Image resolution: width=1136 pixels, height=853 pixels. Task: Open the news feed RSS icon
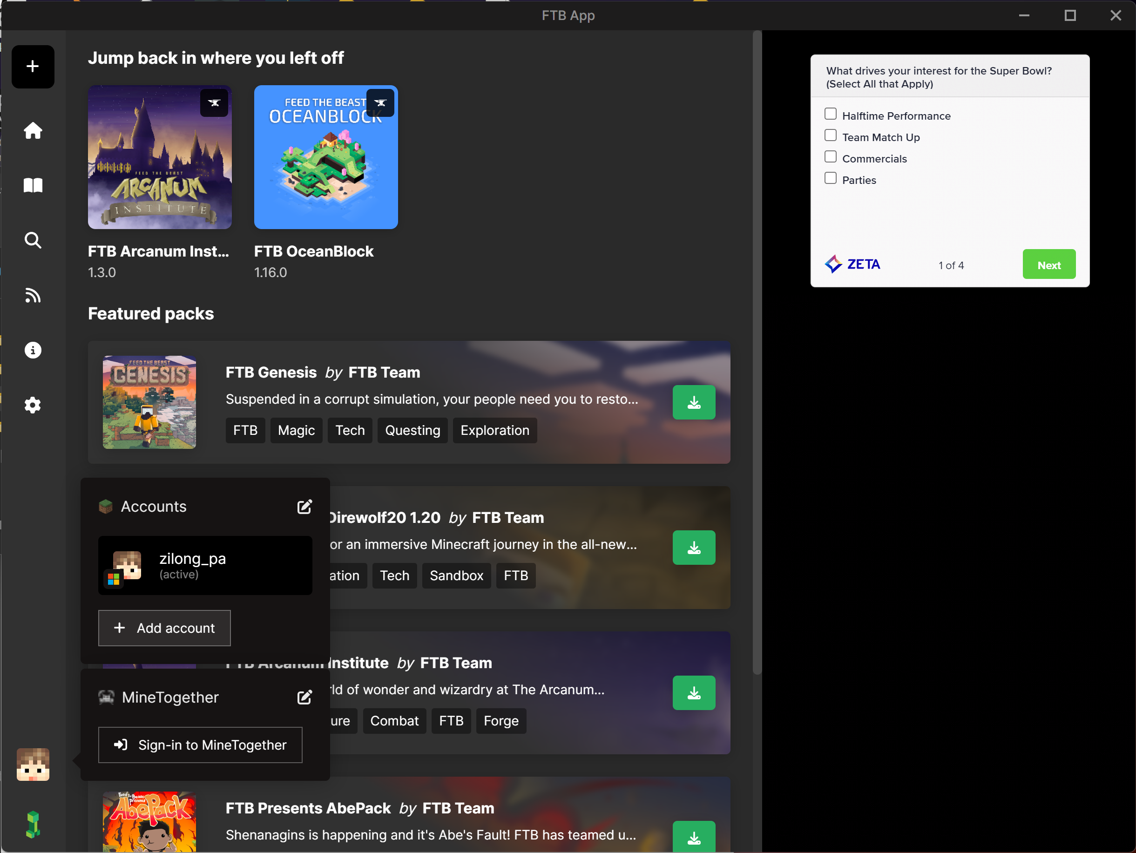(x=33, y=295)
